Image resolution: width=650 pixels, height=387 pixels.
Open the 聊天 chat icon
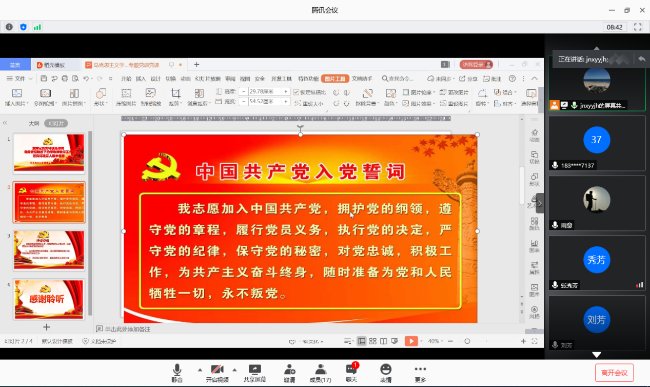point(351,373)
